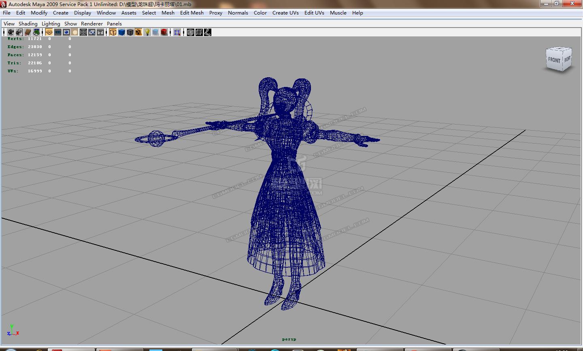Open the File menu
This screenshot has height=351, width=583.
tap(7, 13)
